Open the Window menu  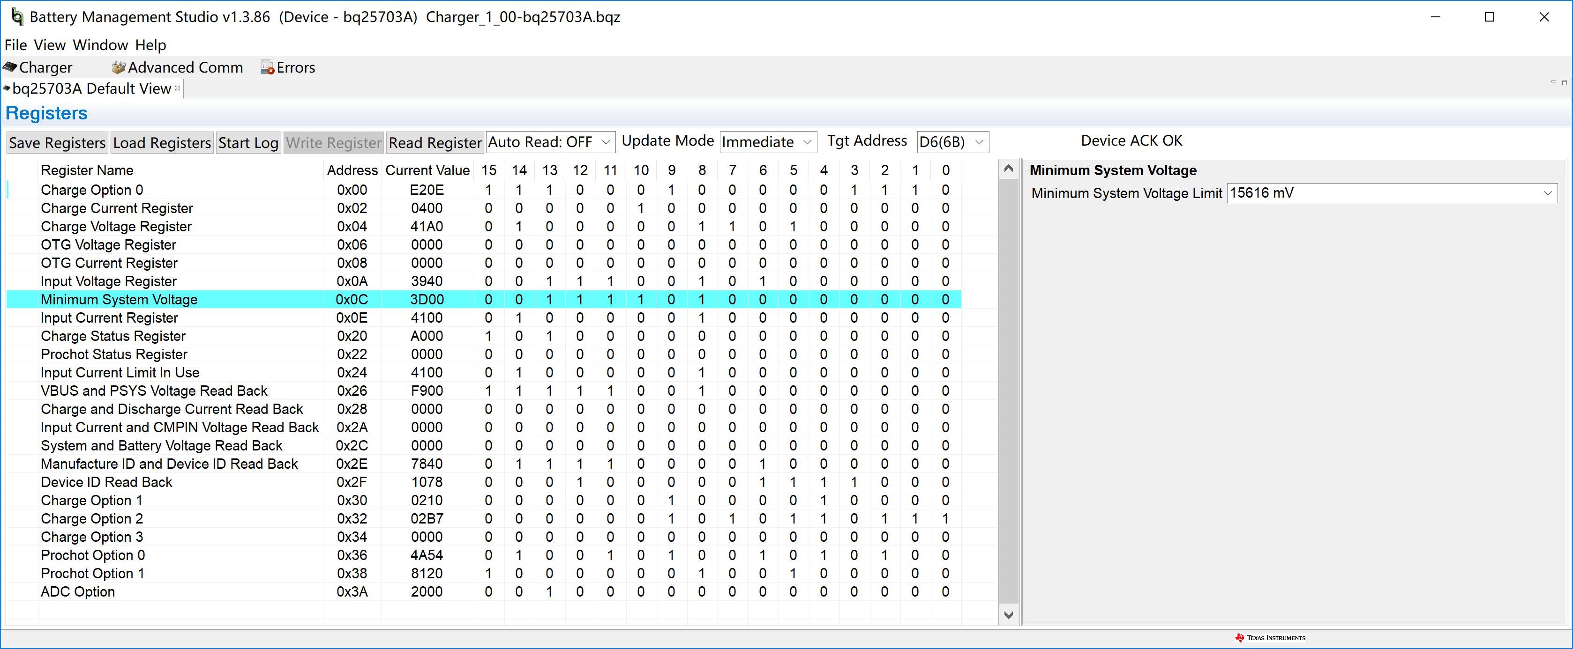[x=100, y=45]
